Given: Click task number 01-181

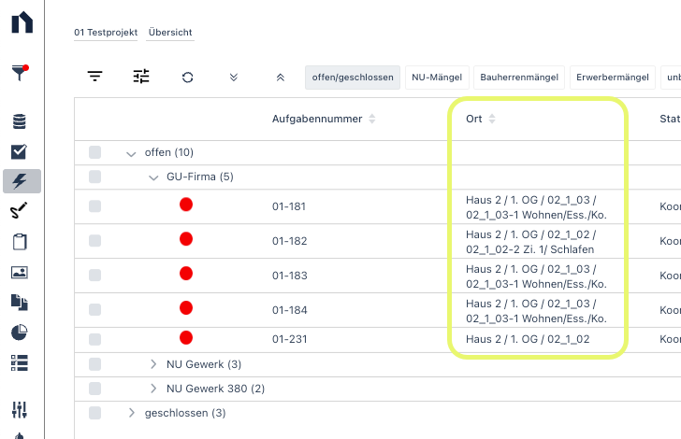Looking at the screenshot, I should 289,206.
